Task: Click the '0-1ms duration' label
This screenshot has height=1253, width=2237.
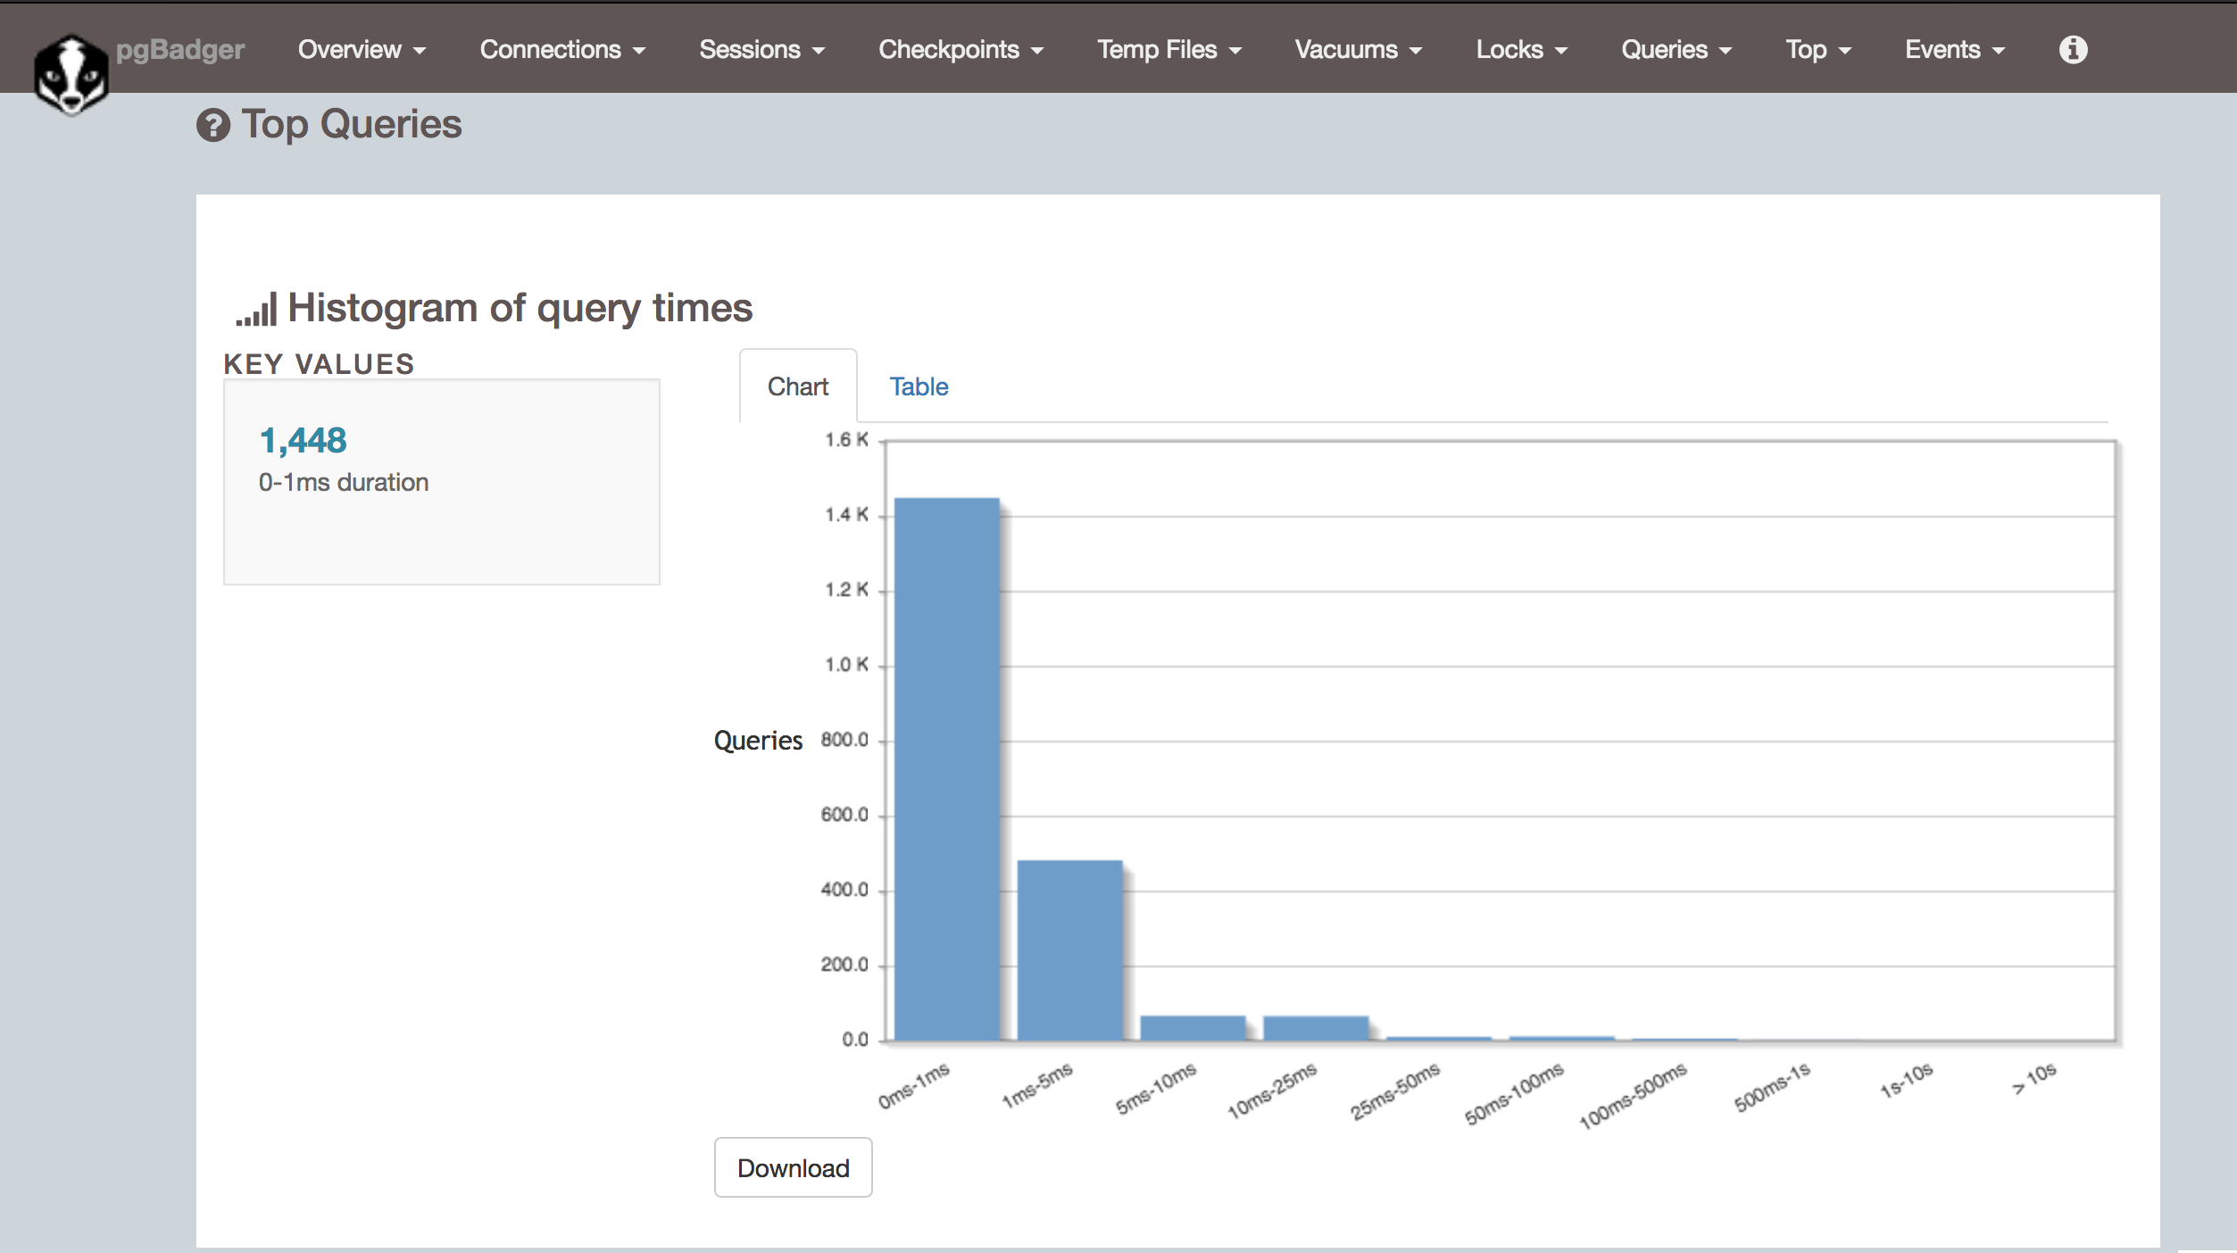Action: [x=344, y=483]
